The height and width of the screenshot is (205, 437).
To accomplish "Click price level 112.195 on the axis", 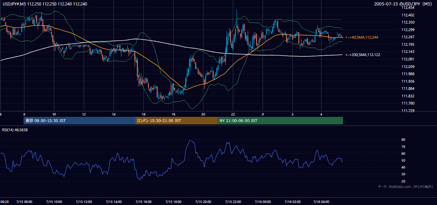I will pyautogui.click(x=408, y=44).
